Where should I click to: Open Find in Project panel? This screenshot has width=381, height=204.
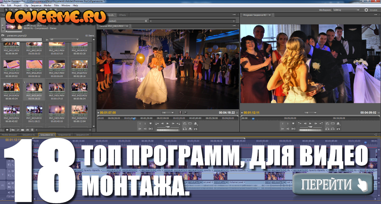(18, 130)
